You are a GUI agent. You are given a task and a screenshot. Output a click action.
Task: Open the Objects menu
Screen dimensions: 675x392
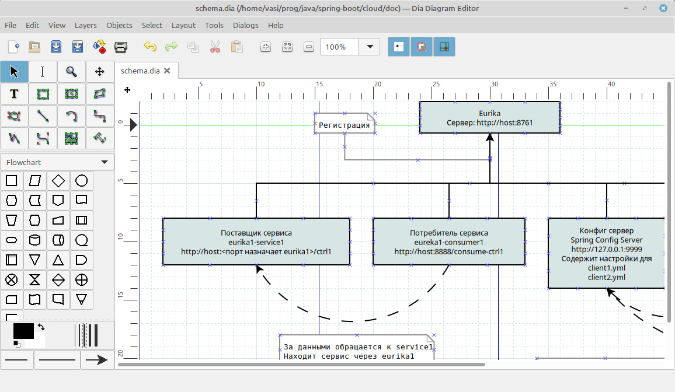coord(119,25)
